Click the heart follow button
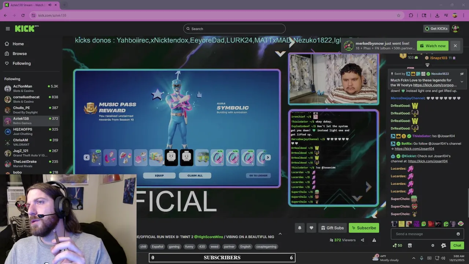Screen dimensions: 469x264 coord(311,228)
